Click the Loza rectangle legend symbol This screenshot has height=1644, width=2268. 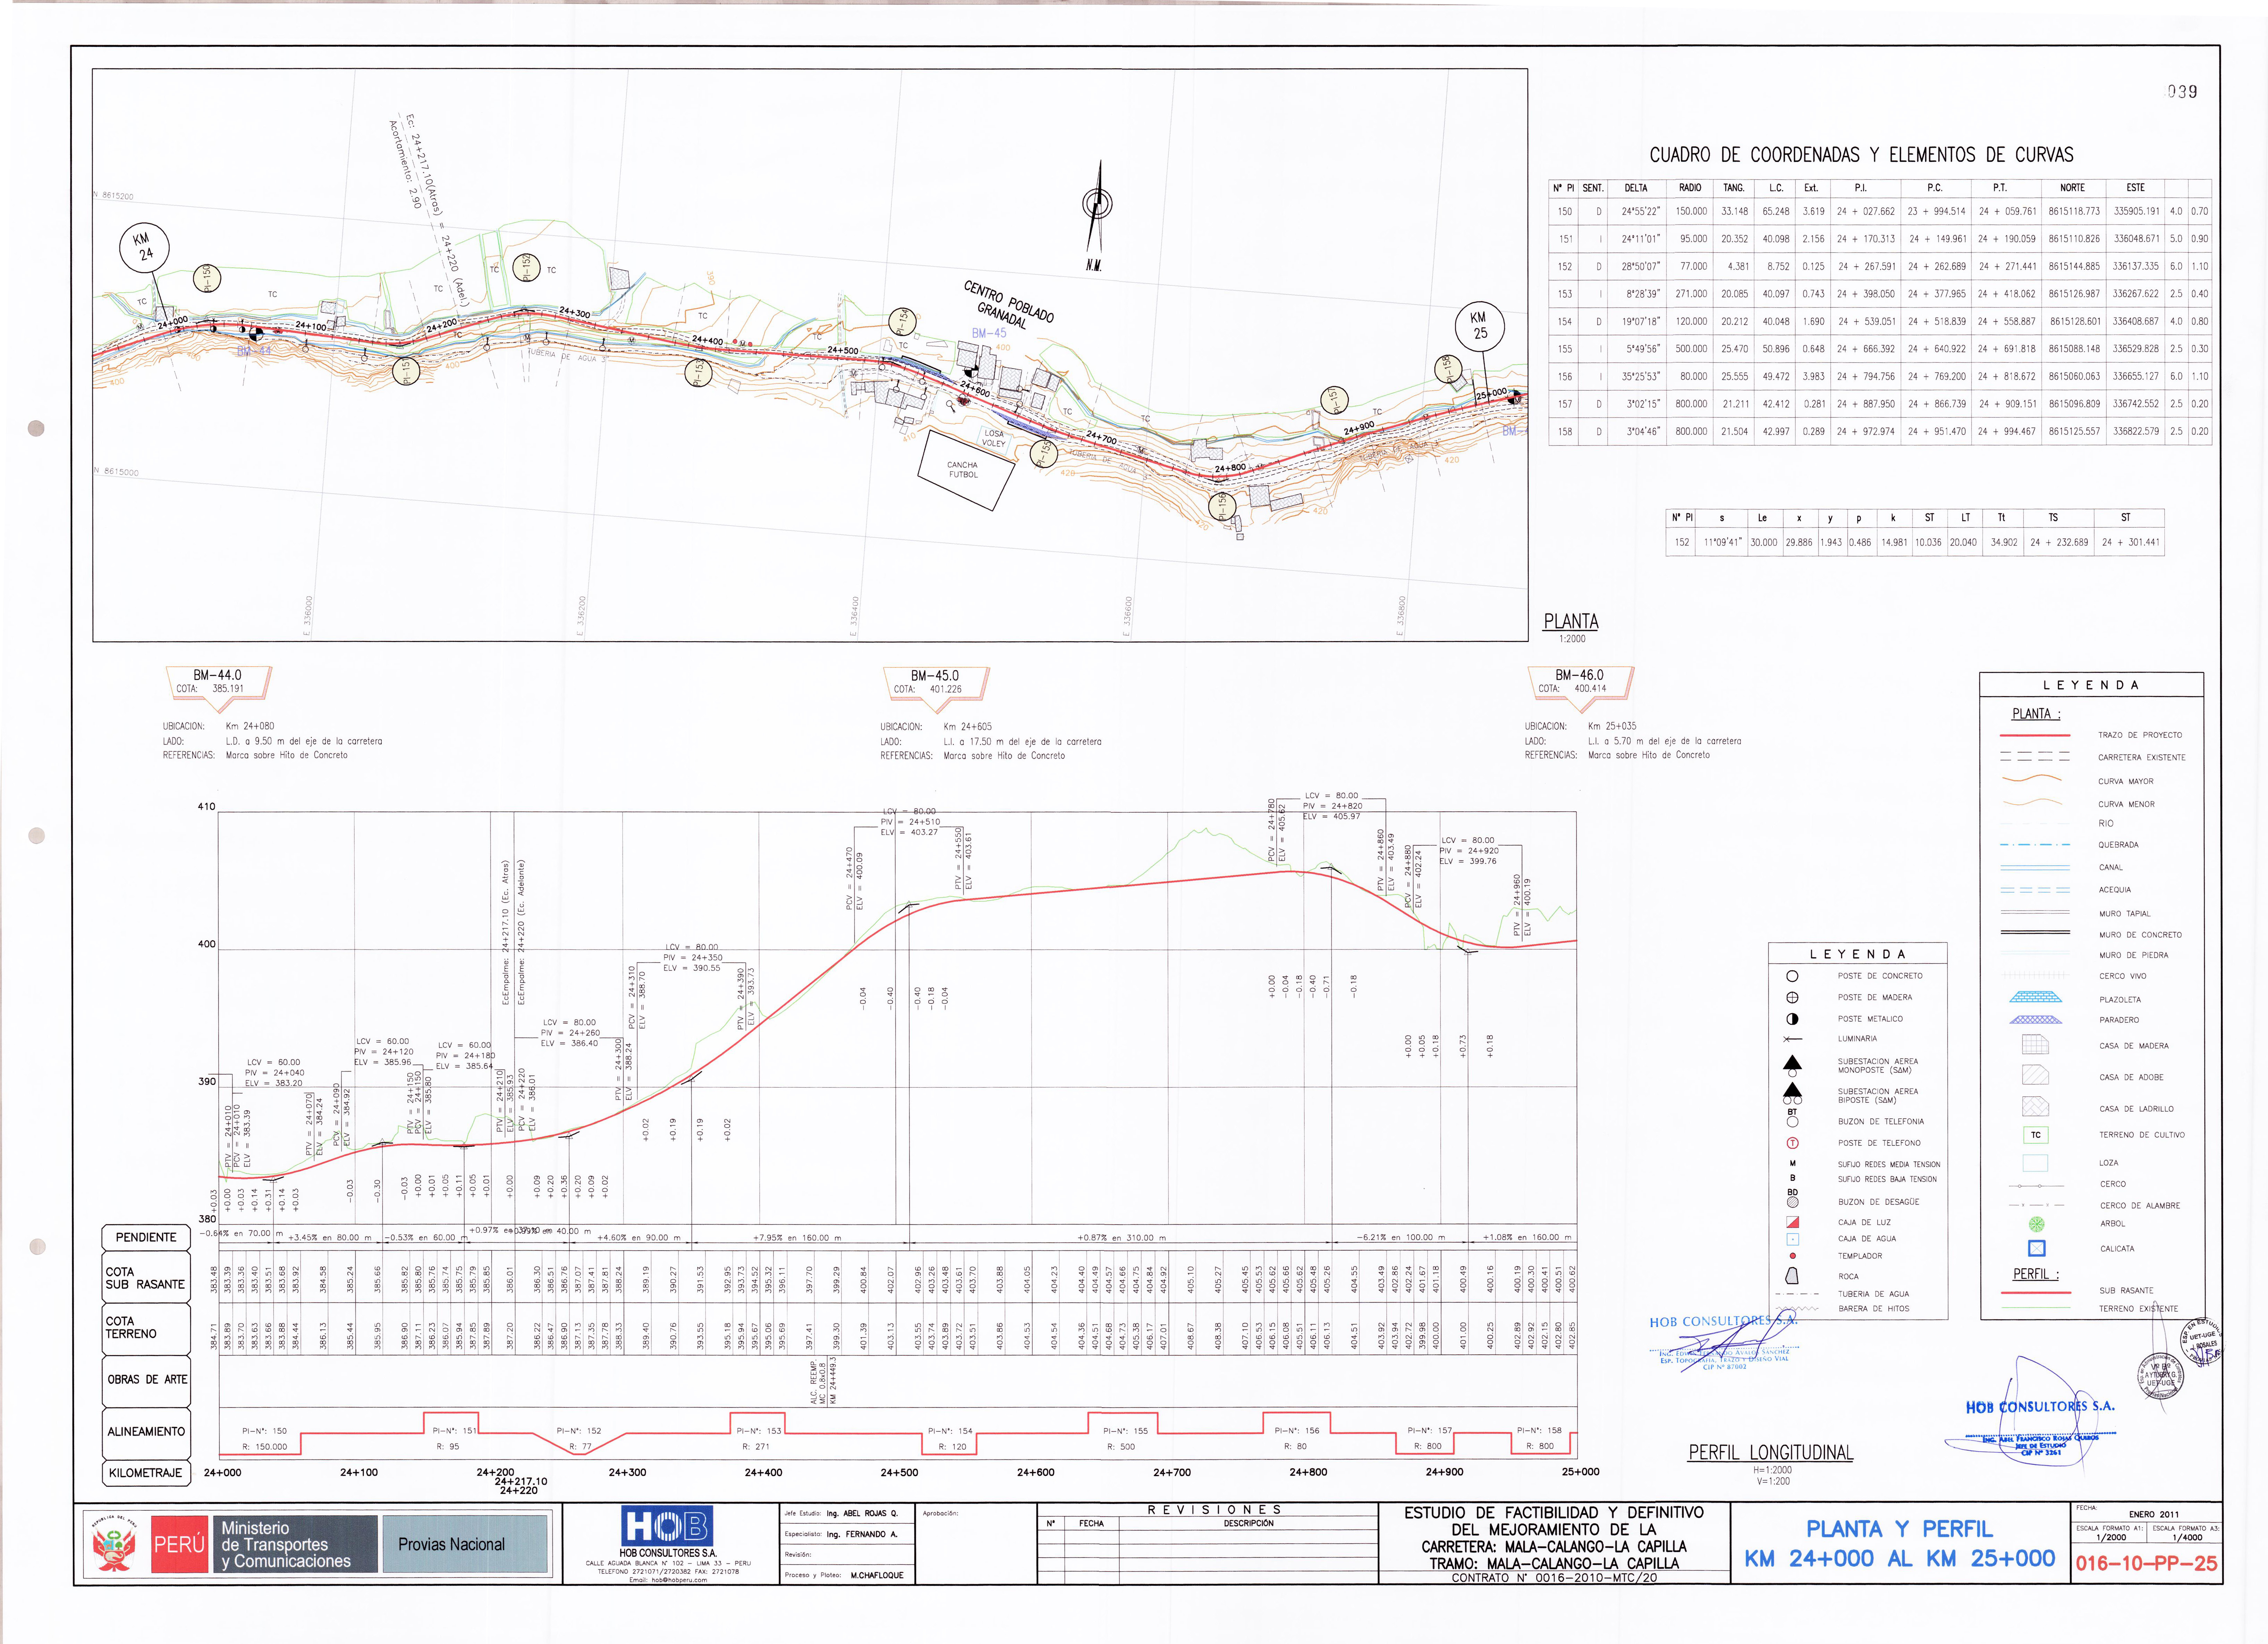tap(2035, 1163)
